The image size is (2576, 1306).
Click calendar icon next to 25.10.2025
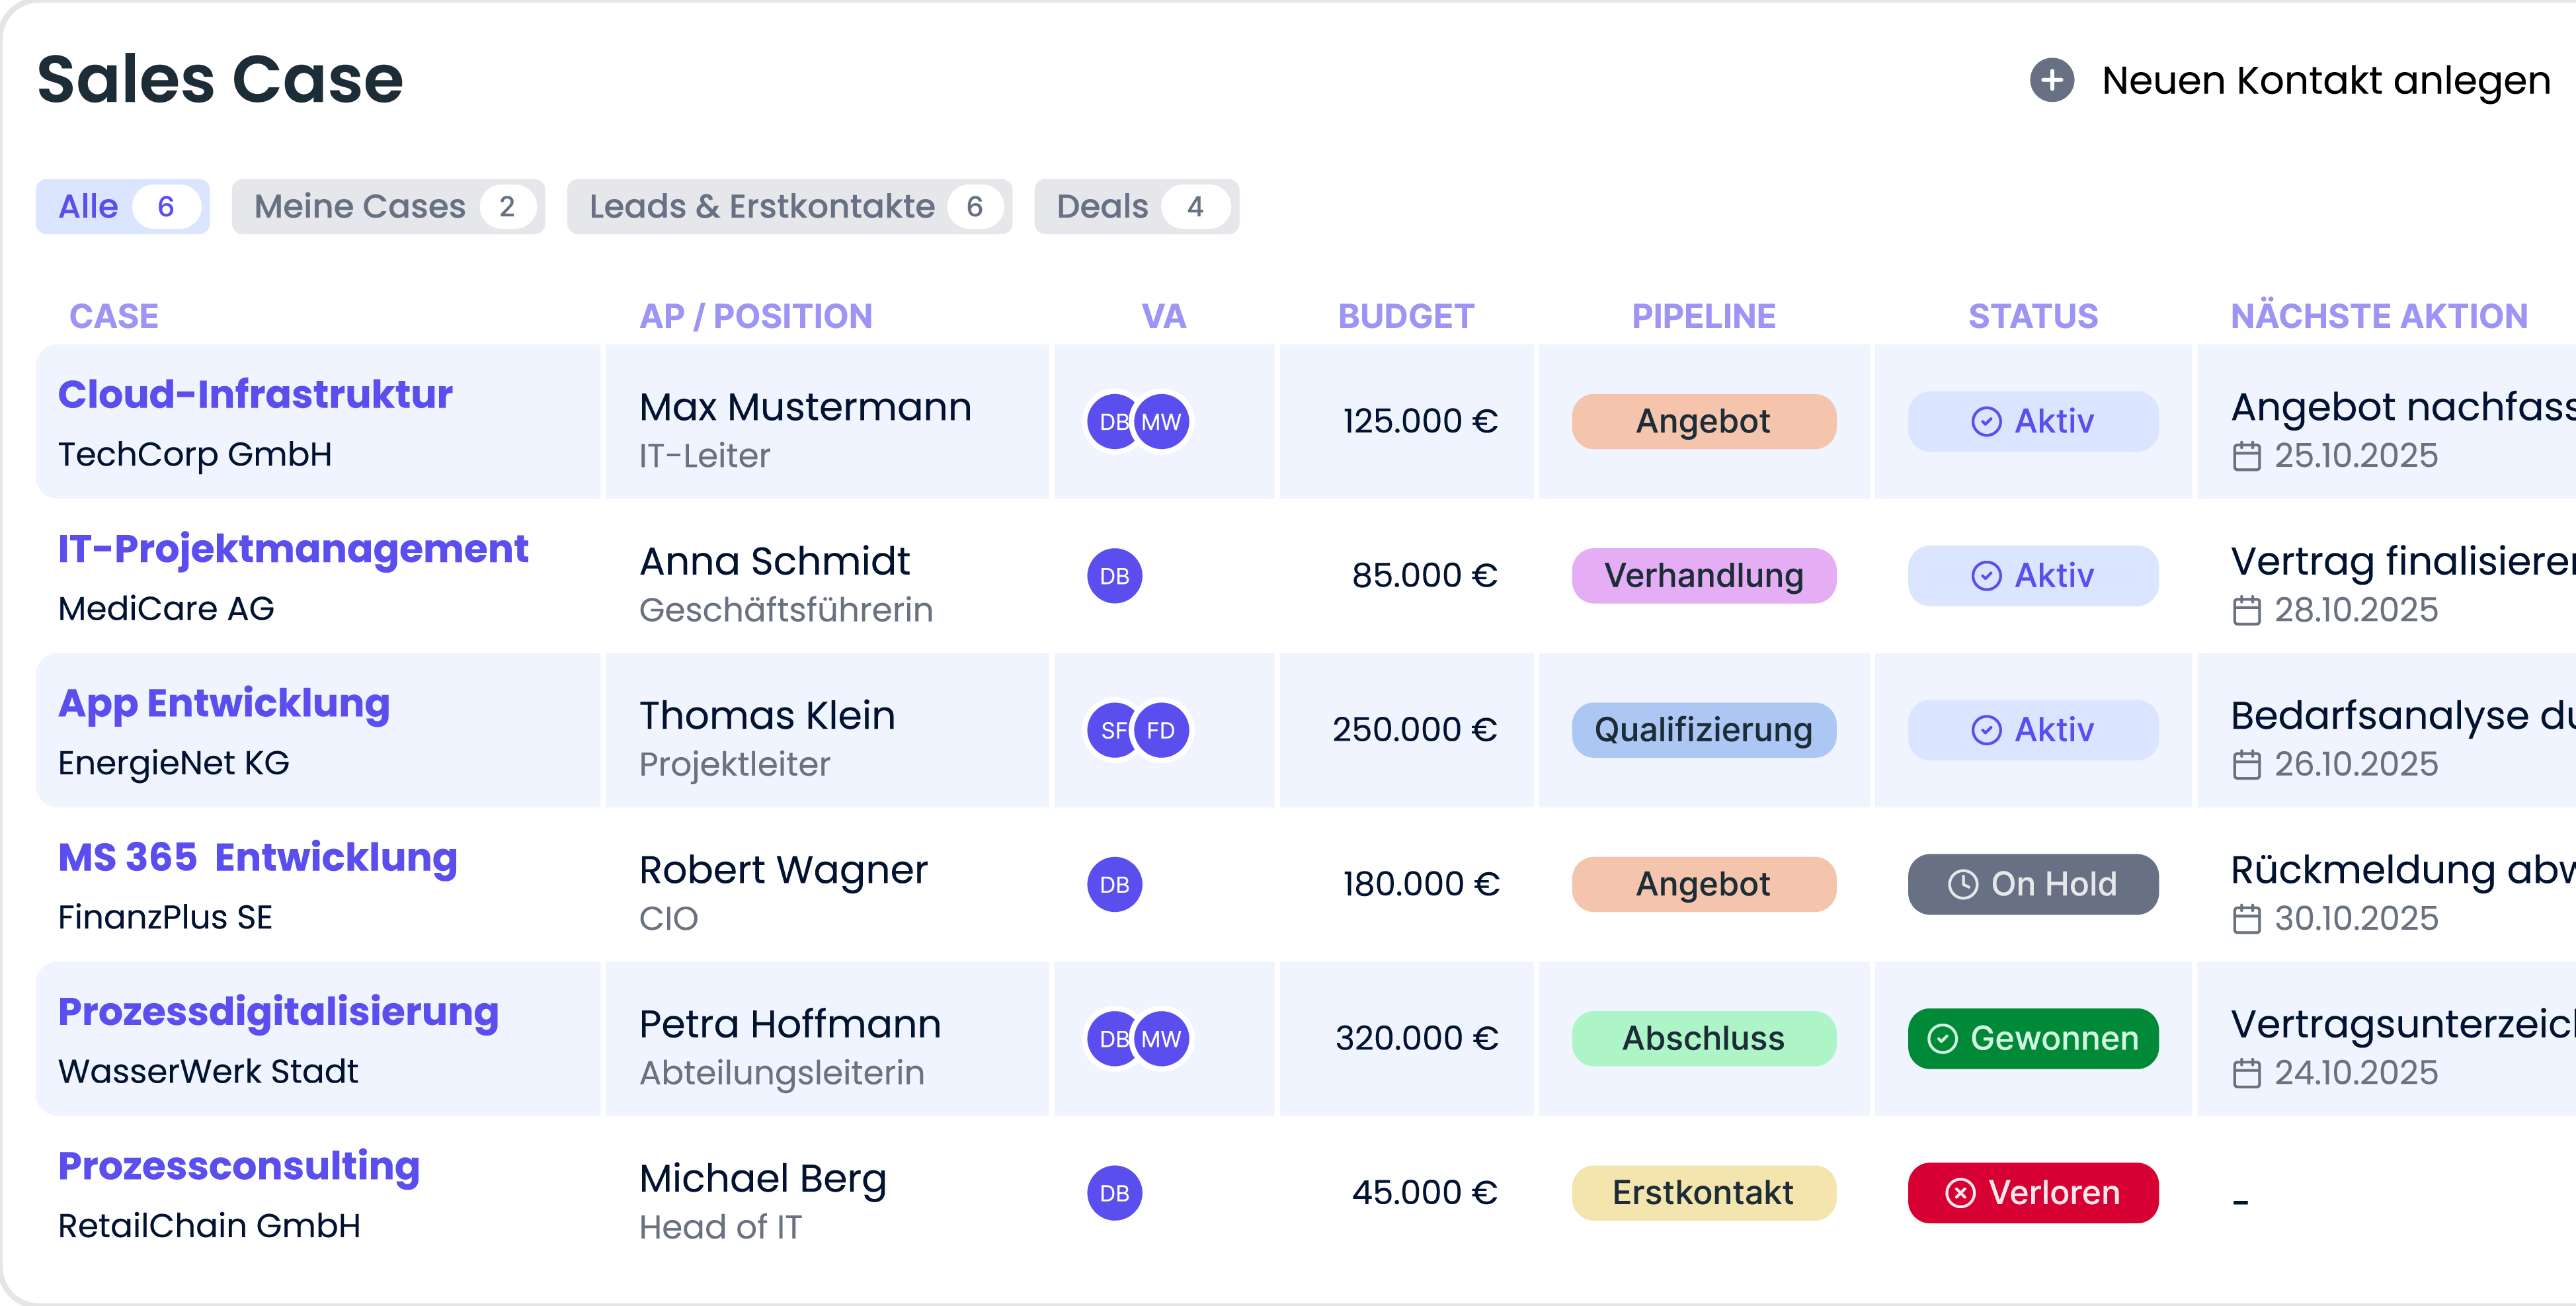point(2246,457)
